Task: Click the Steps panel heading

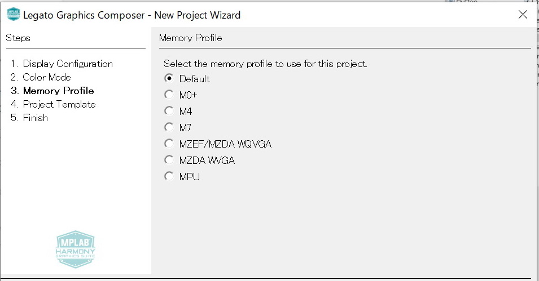Action: [18, 38]
